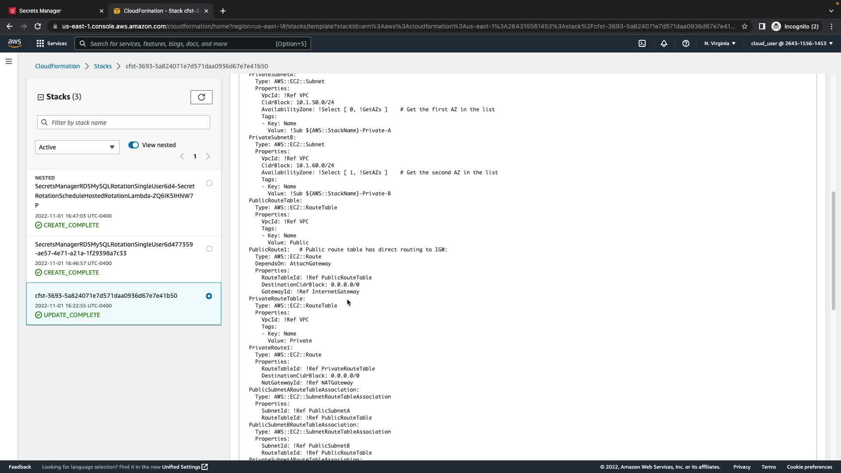The image size is (841, 473).
Task: Select the SecretsManagerRDSMySQLRotationSingleUser6d477359 stack radio
Action: (209, 249)
